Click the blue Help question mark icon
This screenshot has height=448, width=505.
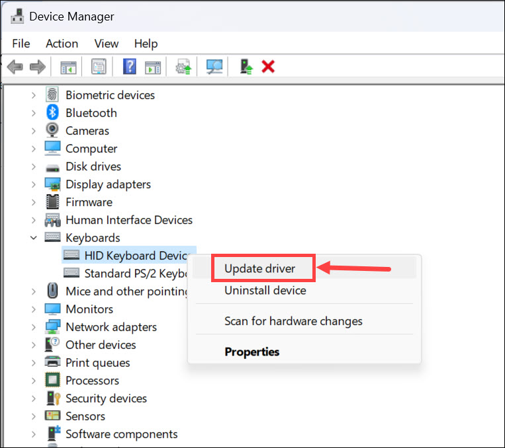coord(130,67)
